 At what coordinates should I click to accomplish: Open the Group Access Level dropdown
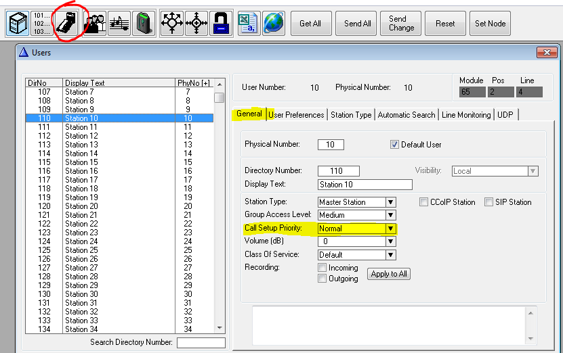(390, 215)
